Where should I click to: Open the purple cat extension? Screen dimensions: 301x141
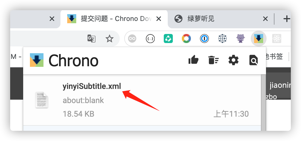pyautogui.click(x=240, y=39)
